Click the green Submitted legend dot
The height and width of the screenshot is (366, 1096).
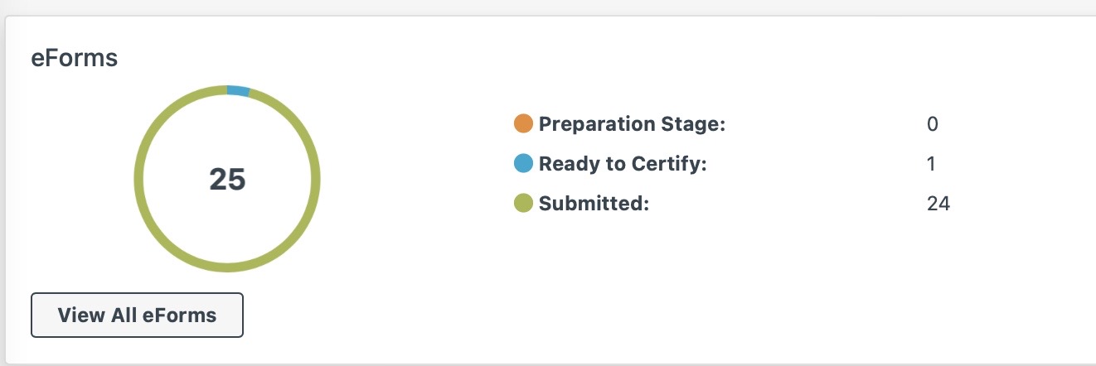pos(523,203)
